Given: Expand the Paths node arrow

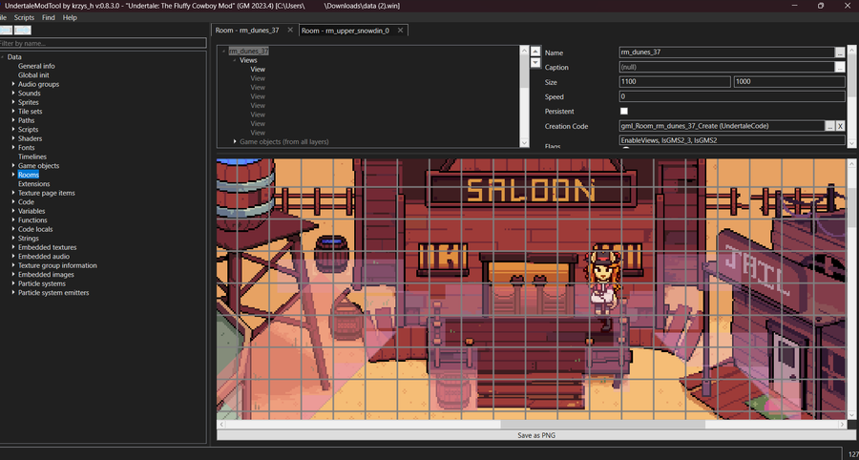Looking at the screenshot, I should pyautogui.click(x=13, y=120).
